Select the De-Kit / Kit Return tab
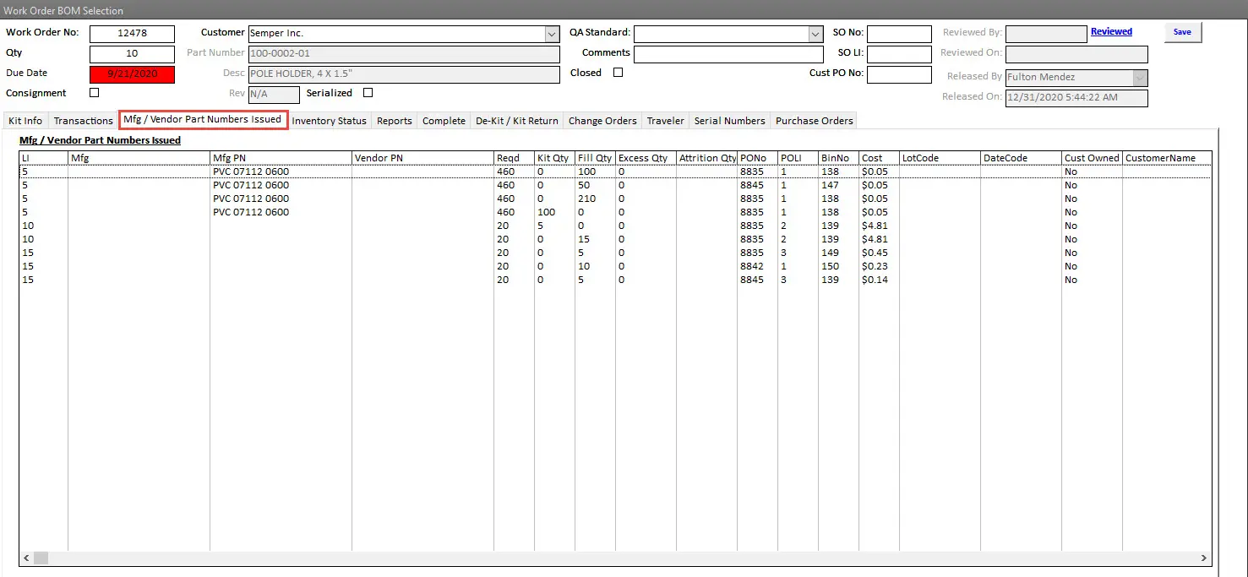 click(x=516, y=121)
